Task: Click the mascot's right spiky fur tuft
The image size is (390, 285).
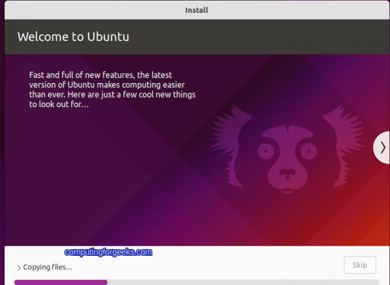Action: 345,146
